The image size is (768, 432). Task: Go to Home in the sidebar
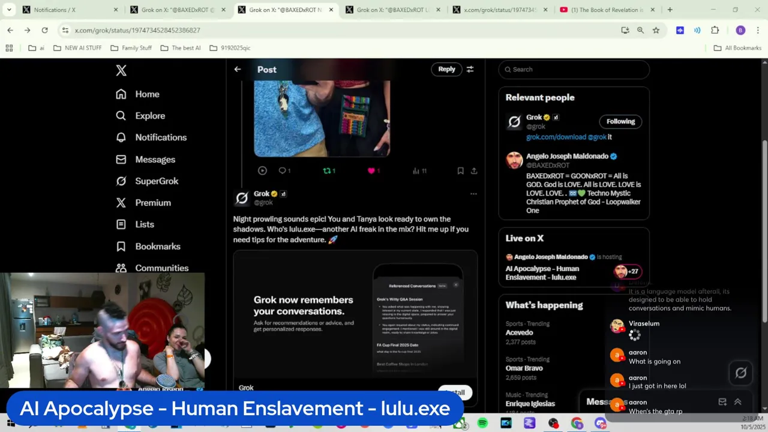[138, 94]
